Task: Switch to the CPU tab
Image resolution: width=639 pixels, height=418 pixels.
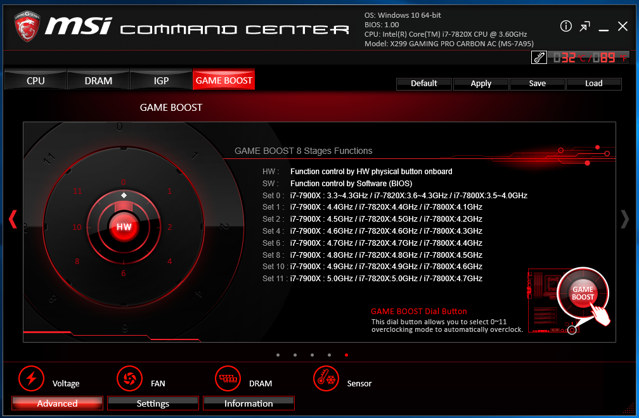Action: pos(35,80)
